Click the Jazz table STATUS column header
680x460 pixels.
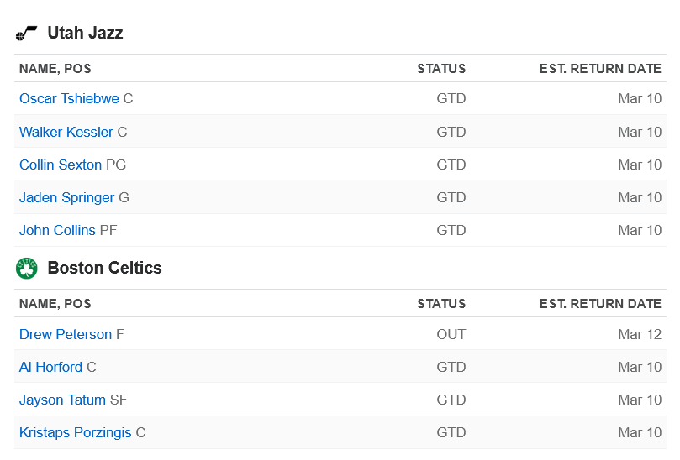(x=441, y=69)
